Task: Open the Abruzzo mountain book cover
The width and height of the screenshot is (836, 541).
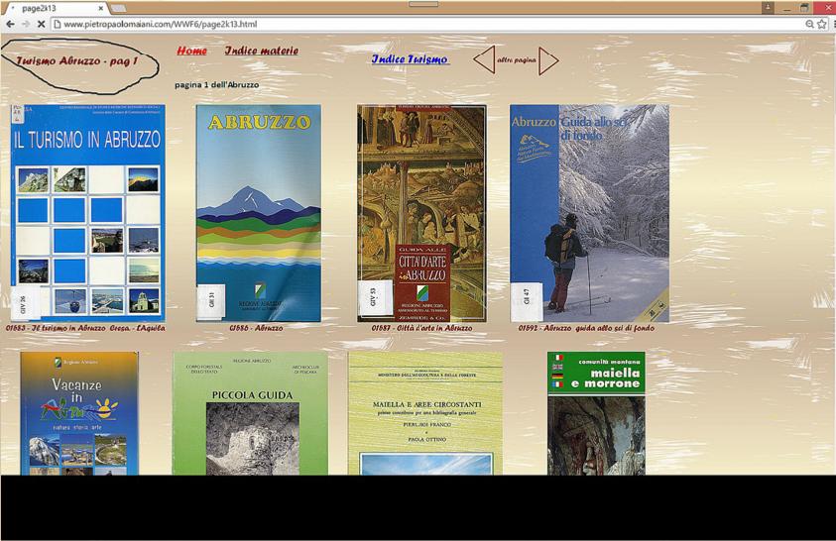Action: 259,213
